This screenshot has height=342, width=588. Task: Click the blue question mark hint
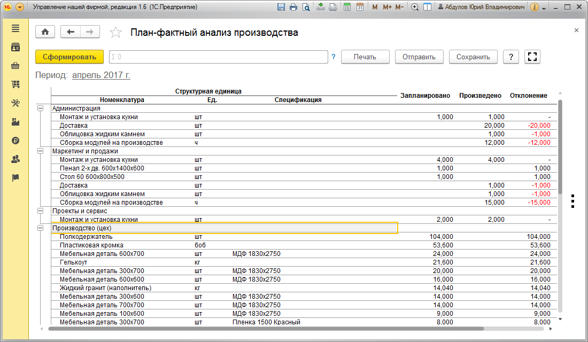[x=334, y=57]
